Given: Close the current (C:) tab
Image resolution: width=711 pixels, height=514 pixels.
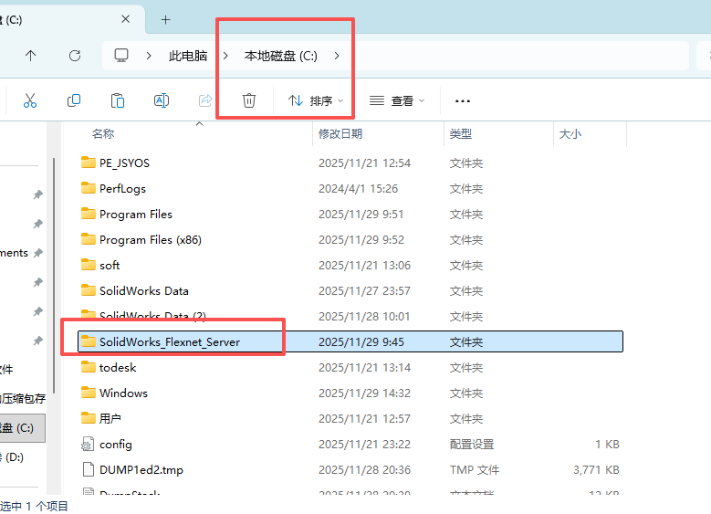Looking at the screenshot, I should click(x=126, y=19).
